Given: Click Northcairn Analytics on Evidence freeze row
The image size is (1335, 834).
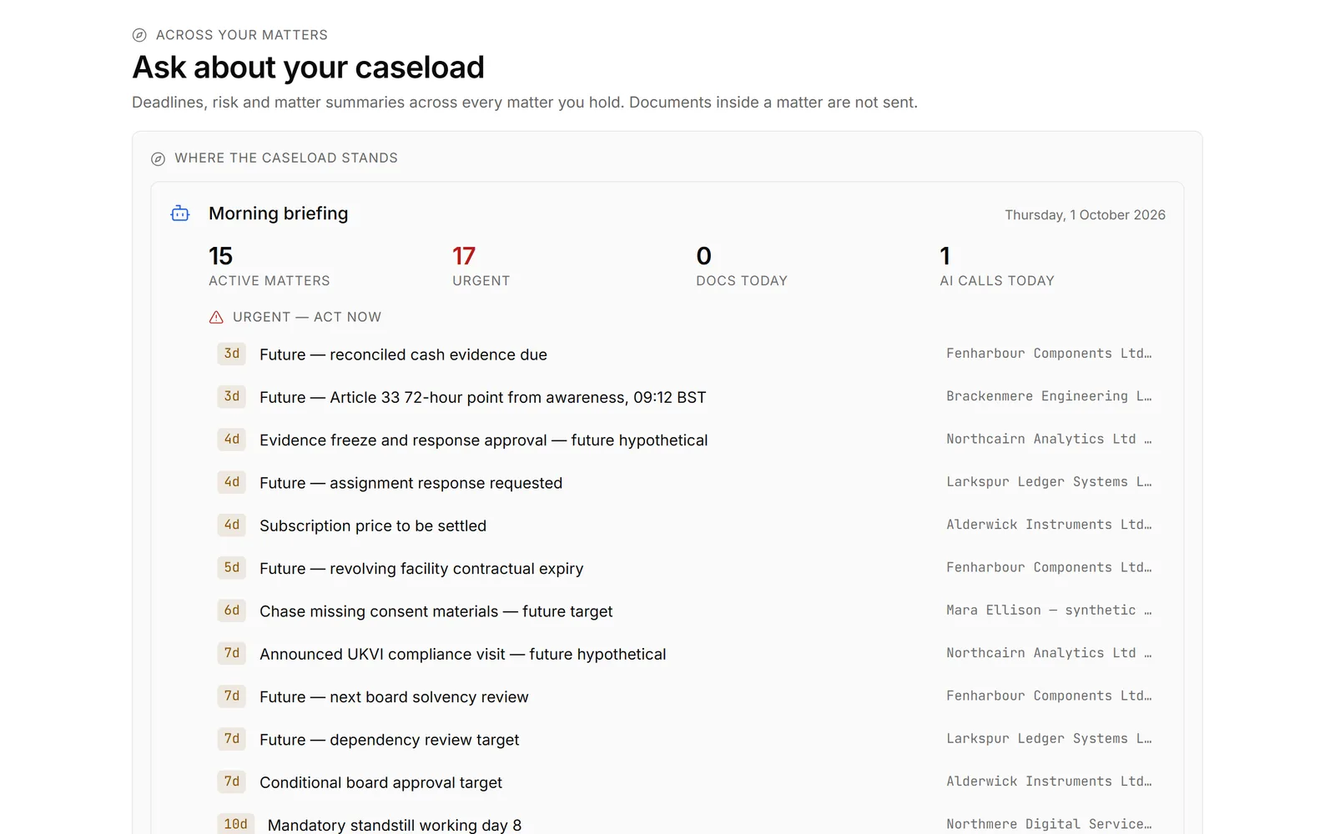Looking at the screenshot, I should (1049, 439).
